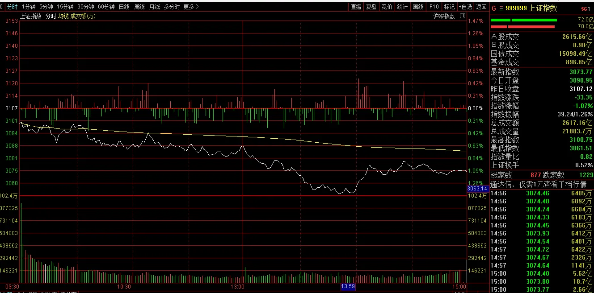Image resolution: width=594 pixels, height=293 pixels.
Task: Click the 13:59 time marker on the axis
Action: point(348,286)
